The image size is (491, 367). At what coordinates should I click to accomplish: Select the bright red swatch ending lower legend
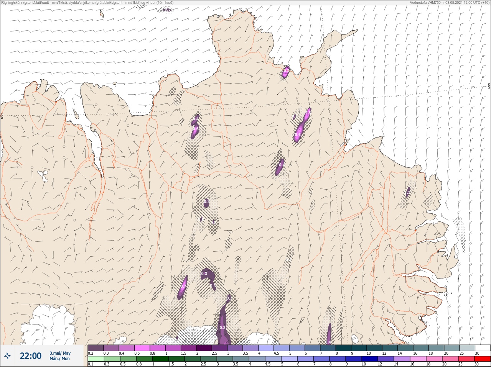point(482,359)
